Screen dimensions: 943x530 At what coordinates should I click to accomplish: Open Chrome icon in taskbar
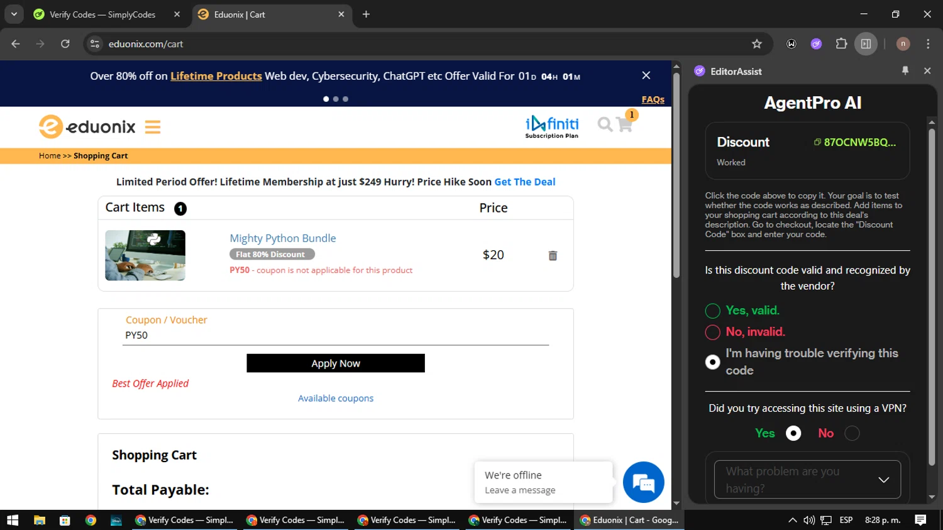click(91, 520)
